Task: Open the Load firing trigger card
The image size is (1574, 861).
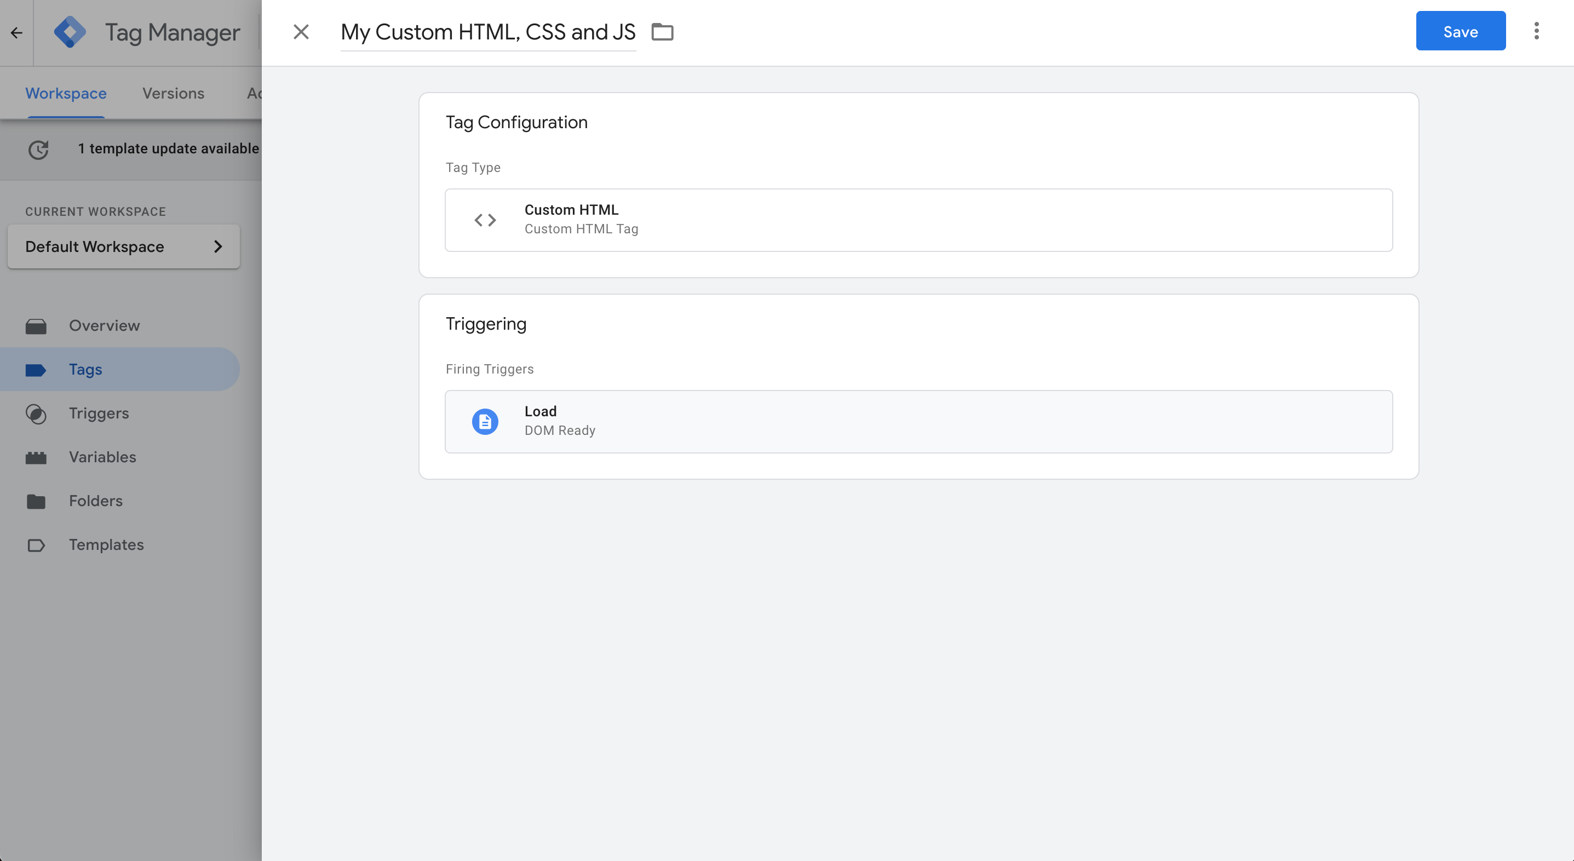Action: point(918,422)
